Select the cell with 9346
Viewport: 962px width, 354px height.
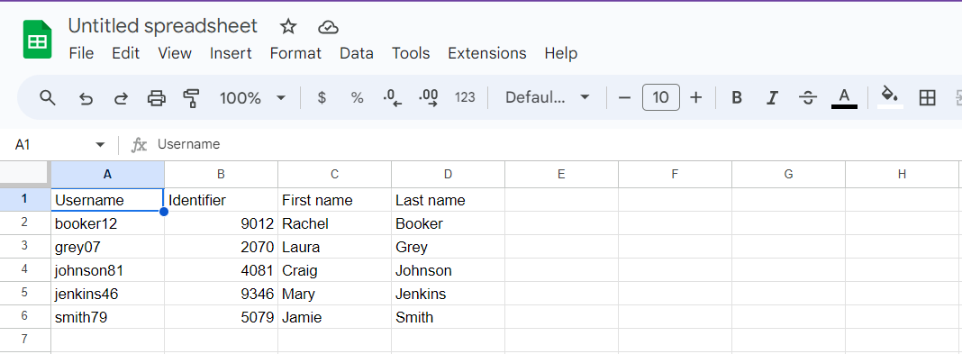221,294
